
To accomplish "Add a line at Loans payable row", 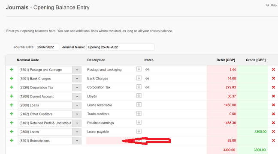I will coord(12,132).
